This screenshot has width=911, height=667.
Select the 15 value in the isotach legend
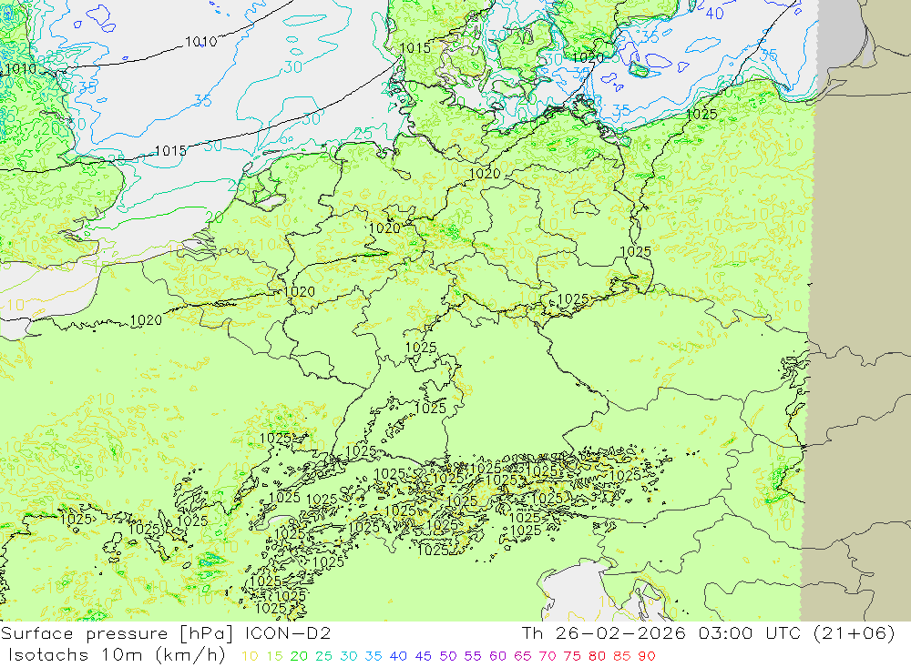(x=275, y=656)
